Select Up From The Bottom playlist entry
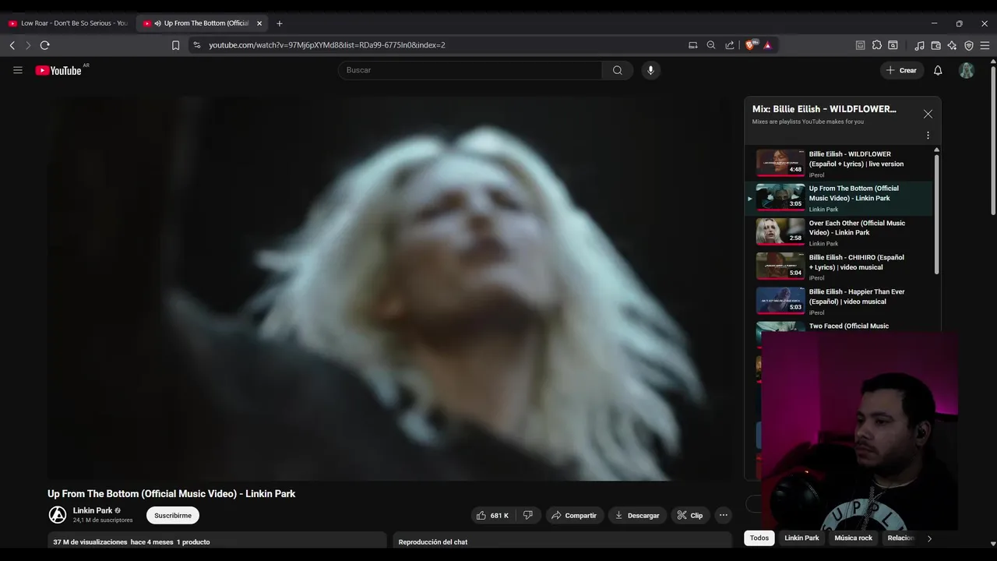The width and height of the screenshot is (997, 561). (x=840, y=199)
